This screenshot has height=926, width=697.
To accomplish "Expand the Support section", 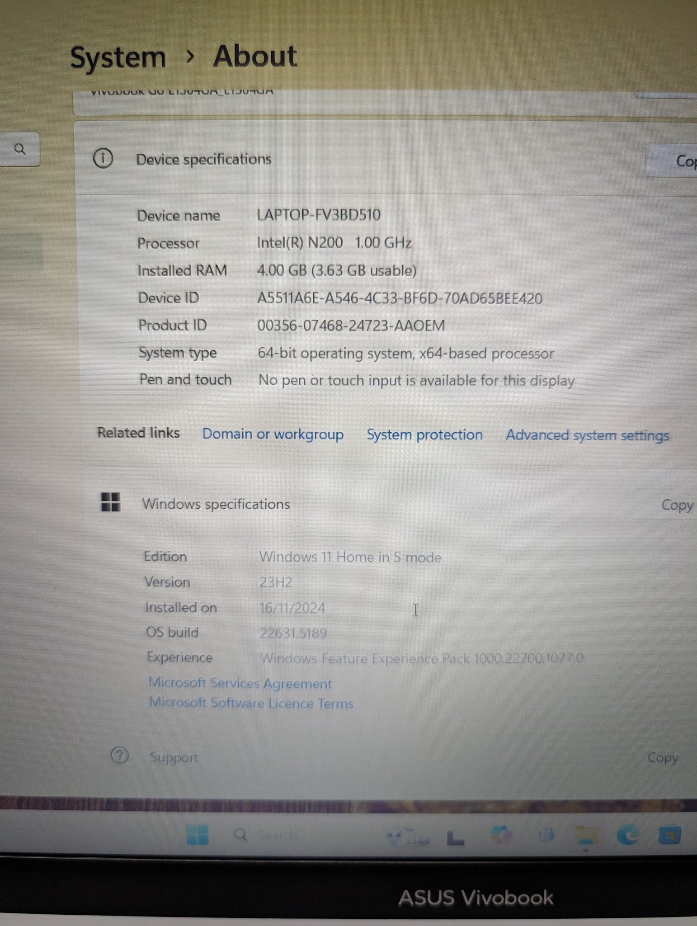I will pyautogui.click(x=362, y=756).
